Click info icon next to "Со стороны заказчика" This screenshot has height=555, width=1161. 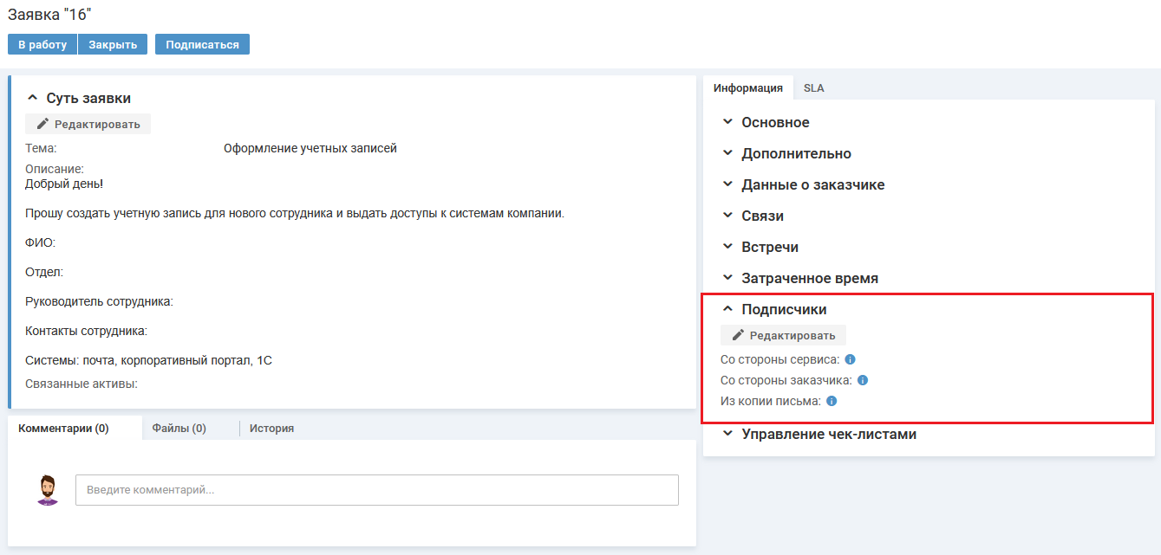click(863, 380)
